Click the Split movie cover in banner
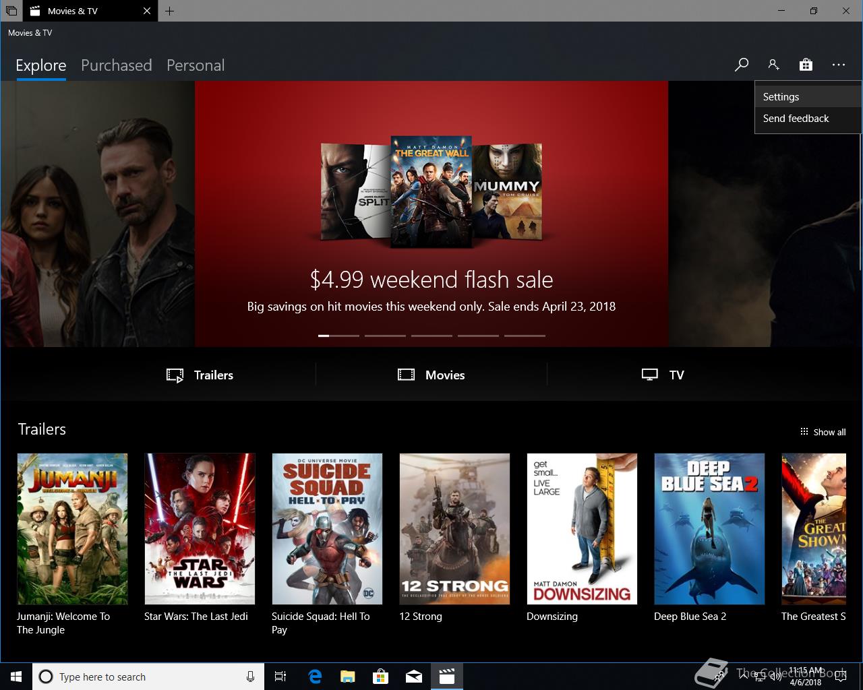 [x=355, y=192]
